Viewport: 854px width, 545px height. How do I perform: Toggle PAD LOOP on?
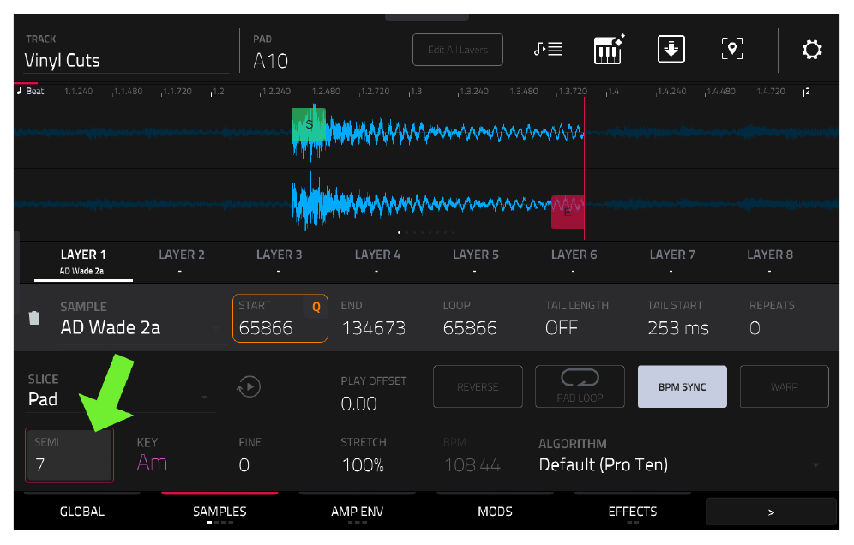(x=580, y=386)
